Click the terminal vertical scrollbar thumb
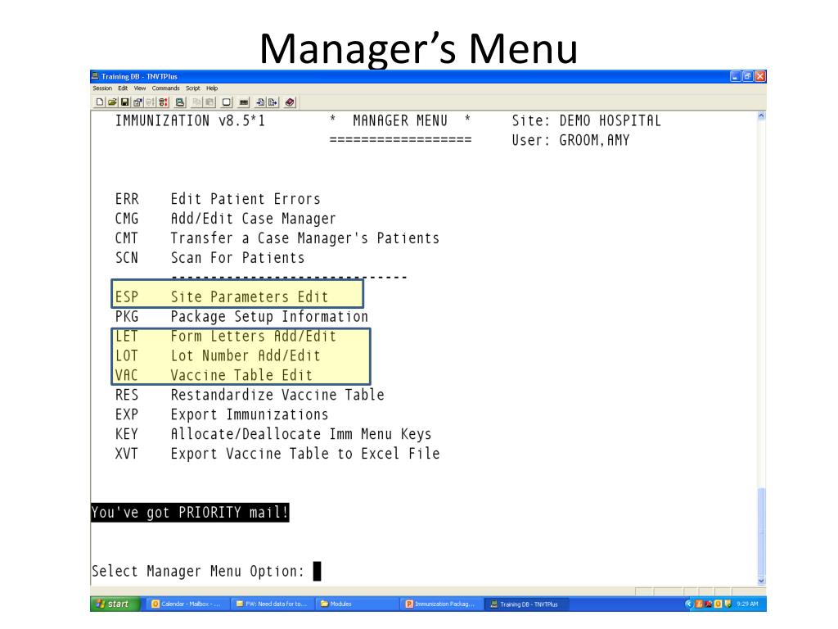Viewport: 838px width, 629px height. point(762,532)
